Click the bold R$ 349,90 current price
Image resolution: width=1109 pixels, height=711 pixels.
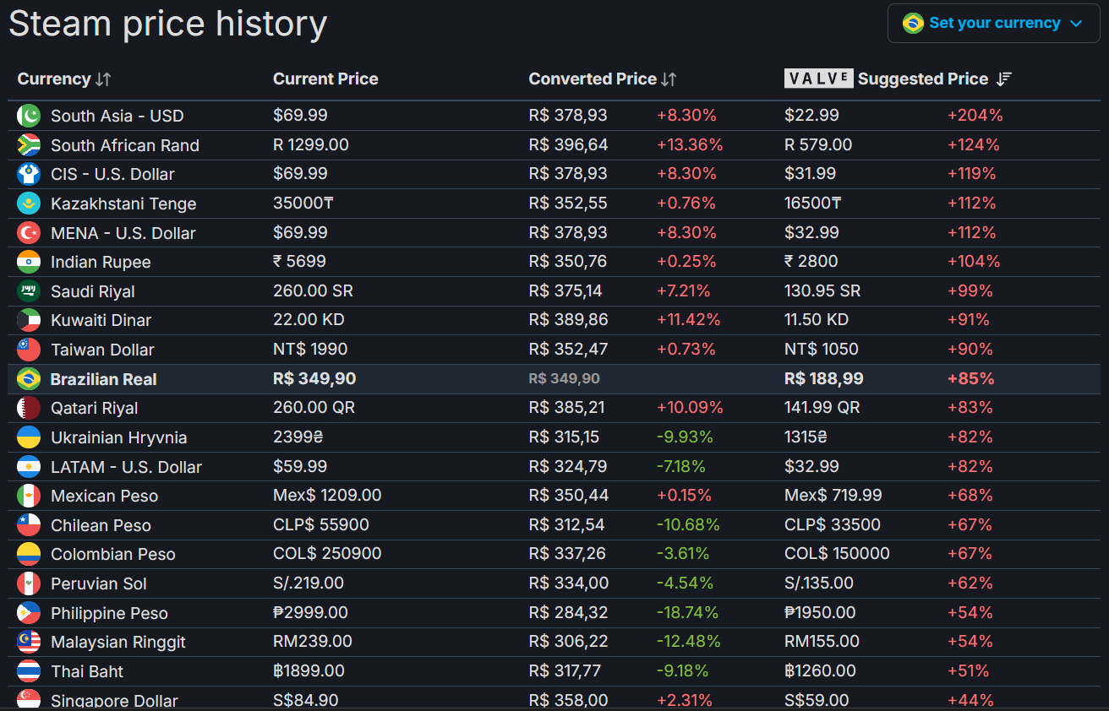click(x=313, y=378)
